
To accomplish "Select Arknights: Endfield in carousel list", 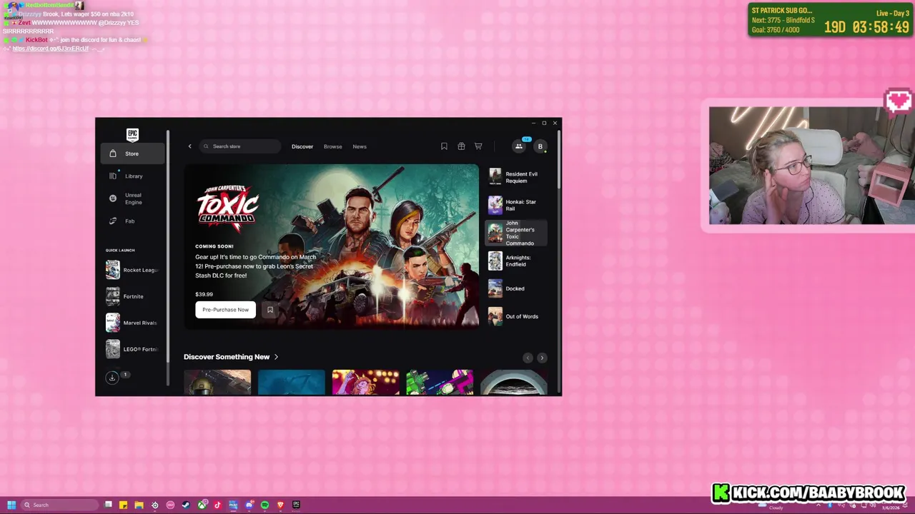I will pyautogui.click(x=516, y=261).
